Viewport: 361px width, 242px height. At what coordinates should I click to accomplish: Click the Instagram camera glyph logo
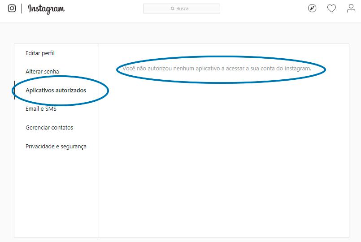(x=12, y=9)
